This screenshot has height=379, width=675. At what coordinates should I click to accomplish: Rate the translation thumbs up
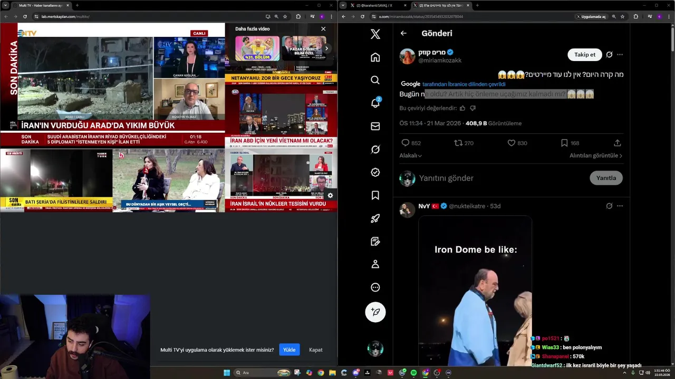click(462, 108)
